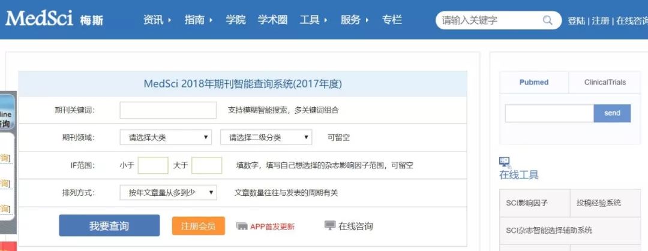The image size is (648, 251).
Task: Click the 登陆 link
Action: [577, 21]
